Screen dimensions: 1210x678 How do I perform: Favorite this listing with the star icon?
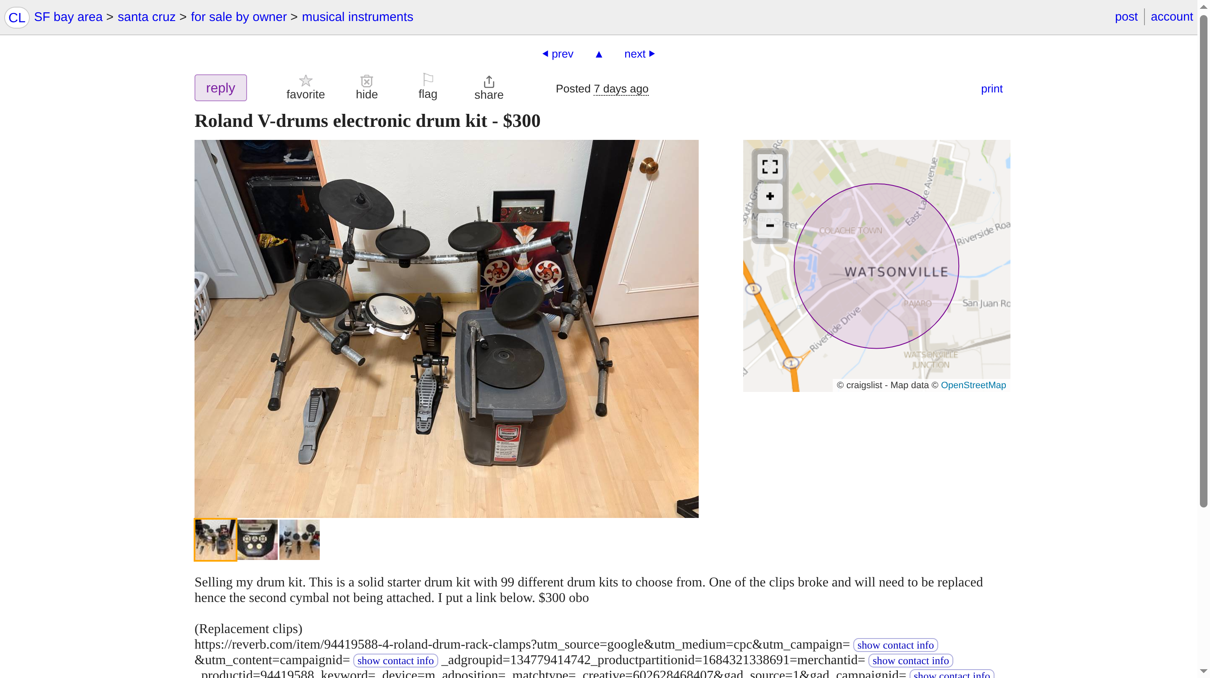click(305, 81)
